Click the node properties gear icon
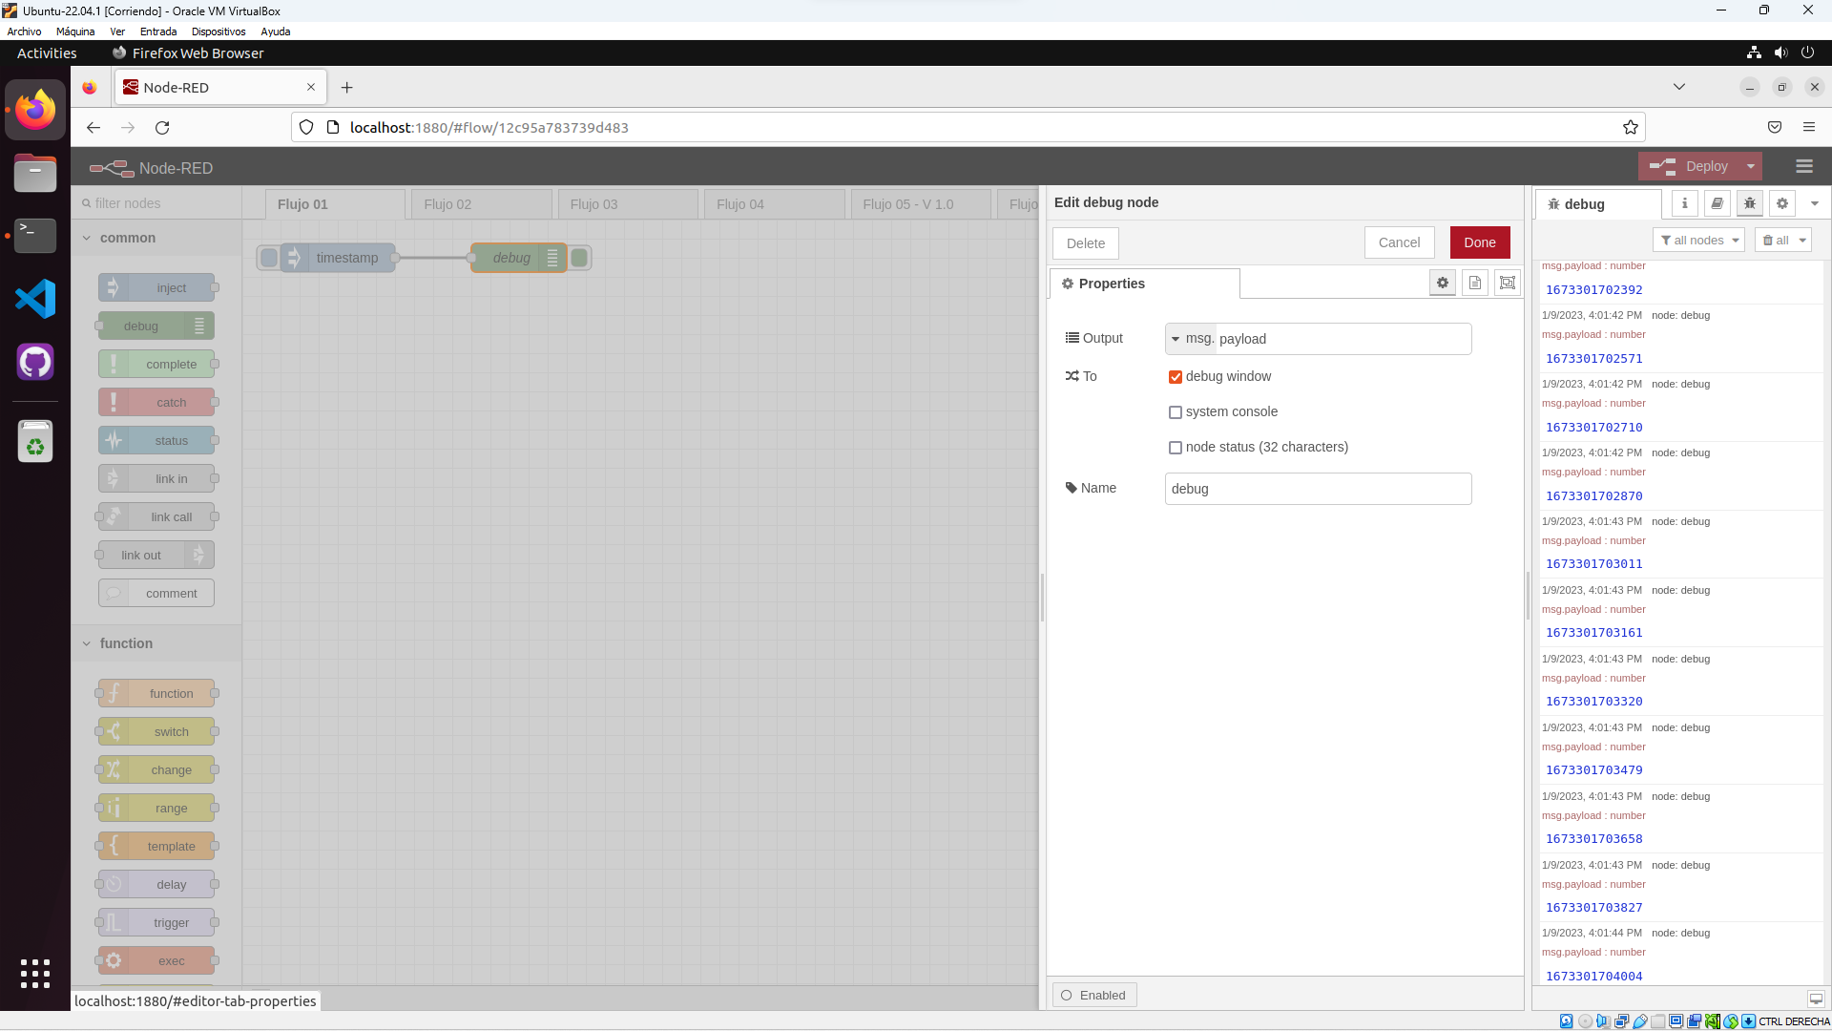The width and height of the screenshot is (1832, 1031). [1443, 283]
